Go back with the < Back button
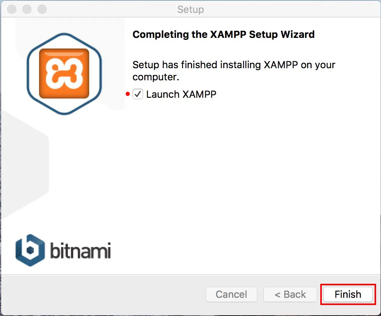Viewport: 381px width, 316px height. (x=290, y=294)
